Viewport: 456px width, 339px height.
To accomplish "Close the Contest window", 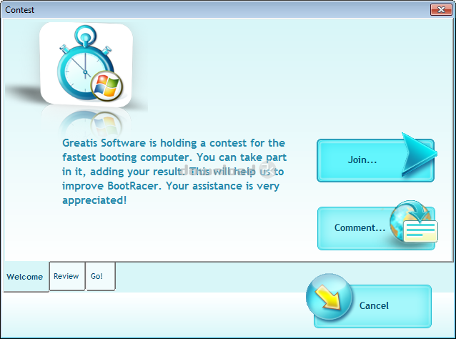I will (441, 9).
